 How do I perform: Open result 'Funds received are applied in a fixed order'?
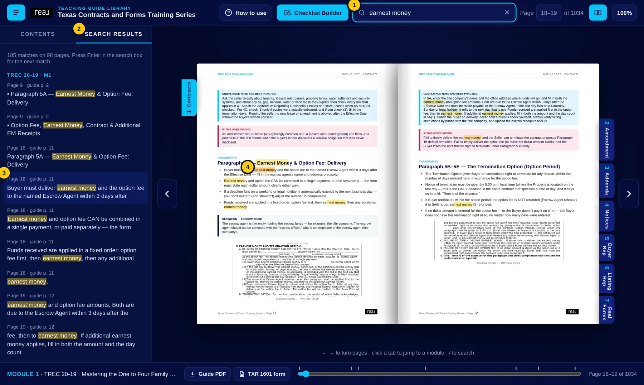(76, 250)
